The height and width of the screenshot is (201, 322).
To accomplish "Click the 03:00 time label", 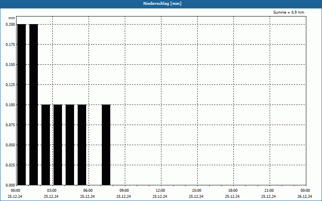I will pyautogui.click(x=52, y=191).
